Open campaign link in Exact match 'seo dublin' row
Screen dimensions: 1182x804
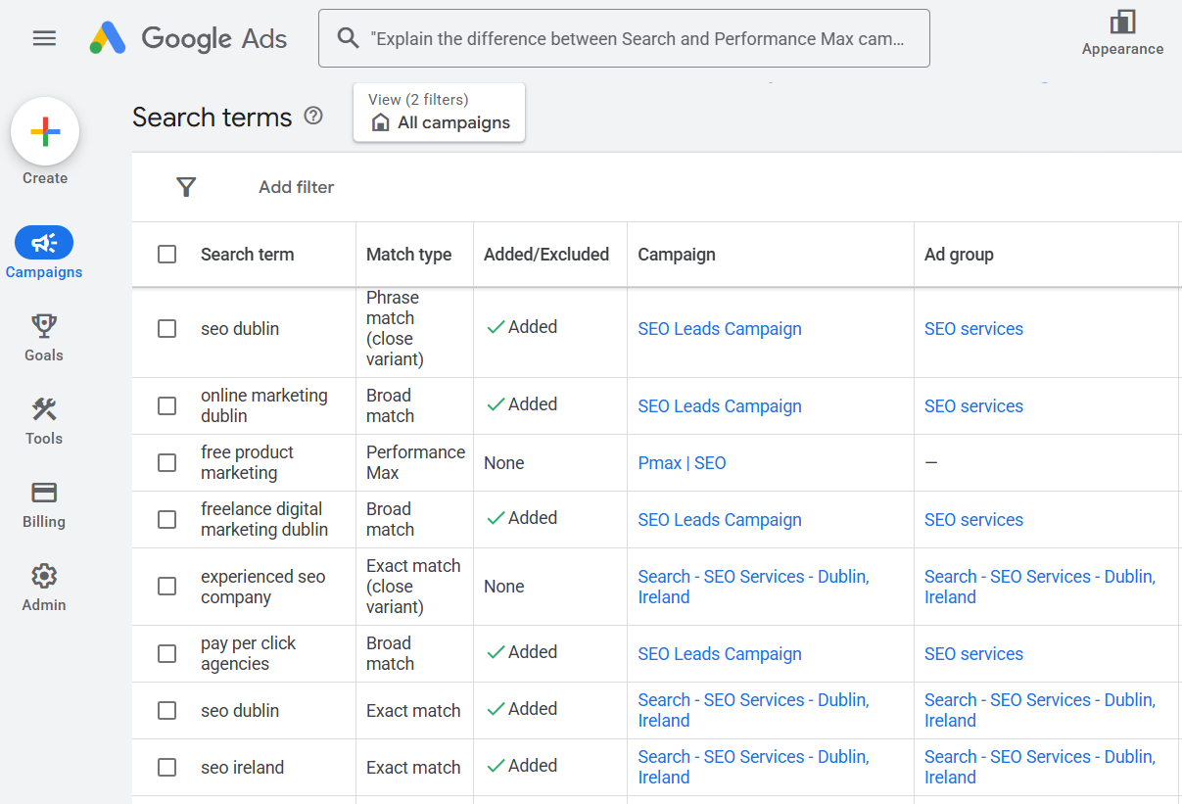coord(753,710)
